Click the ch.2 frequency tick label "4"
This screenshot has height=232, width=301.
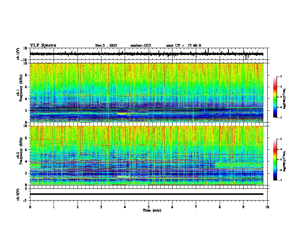click(27, 161)
